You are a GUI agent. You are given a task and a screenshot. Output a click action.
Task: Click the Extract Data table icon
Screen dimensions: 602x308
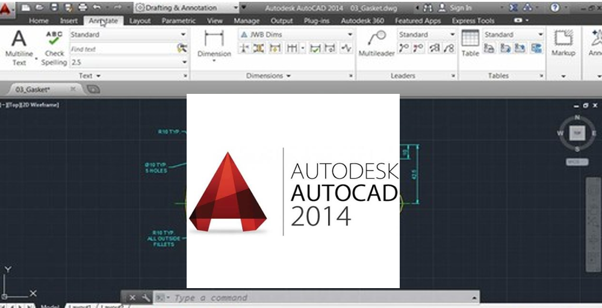[489, 48]
